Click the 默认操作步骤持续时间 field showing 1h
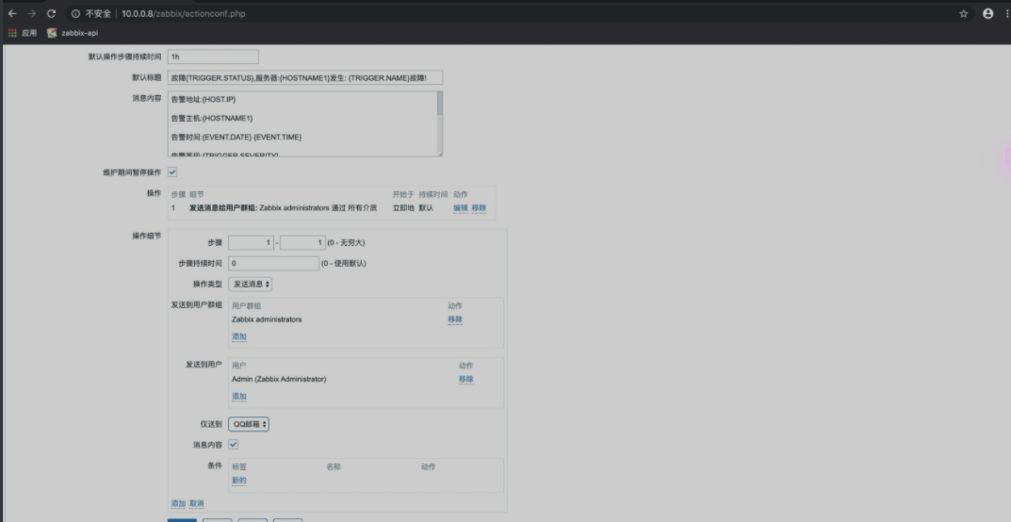The image size is (1011, 522). tap(213, 57)
